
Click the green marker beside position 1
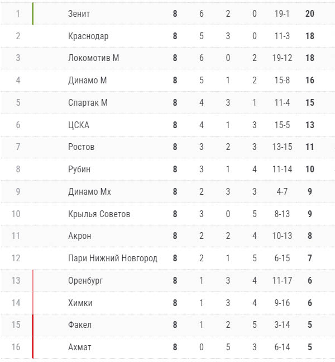coord(32,14)
